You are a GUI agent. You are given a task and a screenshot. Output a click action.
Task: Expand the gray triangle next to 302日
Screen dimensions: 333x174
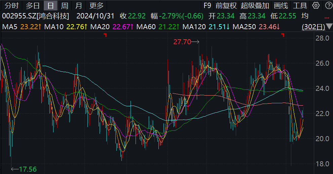point(329,27)
